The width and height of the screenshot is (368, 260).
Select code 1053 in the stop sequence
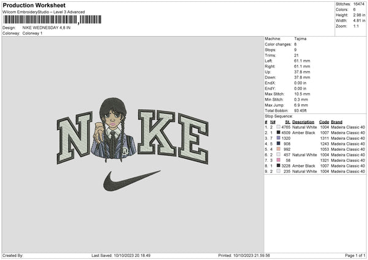[325, 149]
